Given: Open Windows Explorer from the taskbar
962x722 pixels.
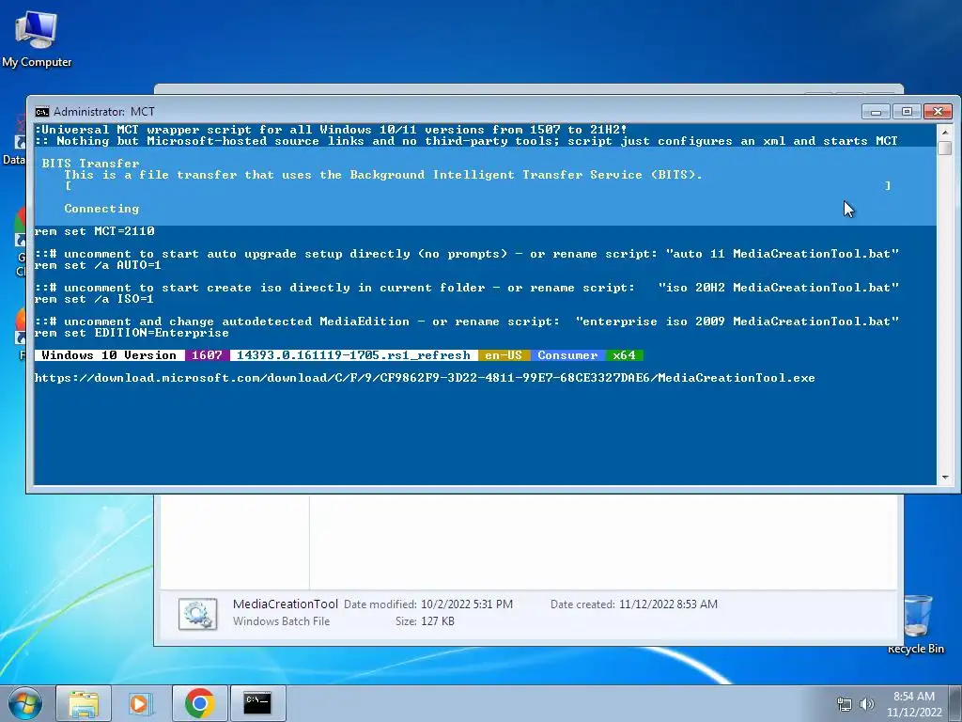Looking at the screenshot, I should pos(84,703).
